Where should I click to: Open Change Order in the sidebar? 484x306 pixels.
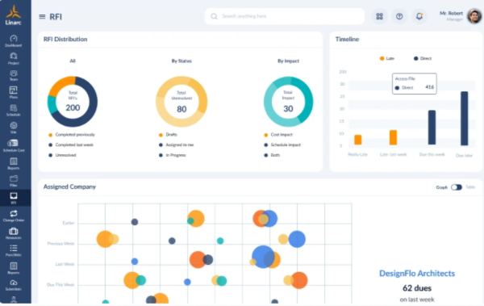tap(13, 216)
